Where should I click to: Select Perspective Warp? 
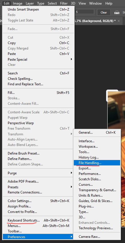[38, 123]
